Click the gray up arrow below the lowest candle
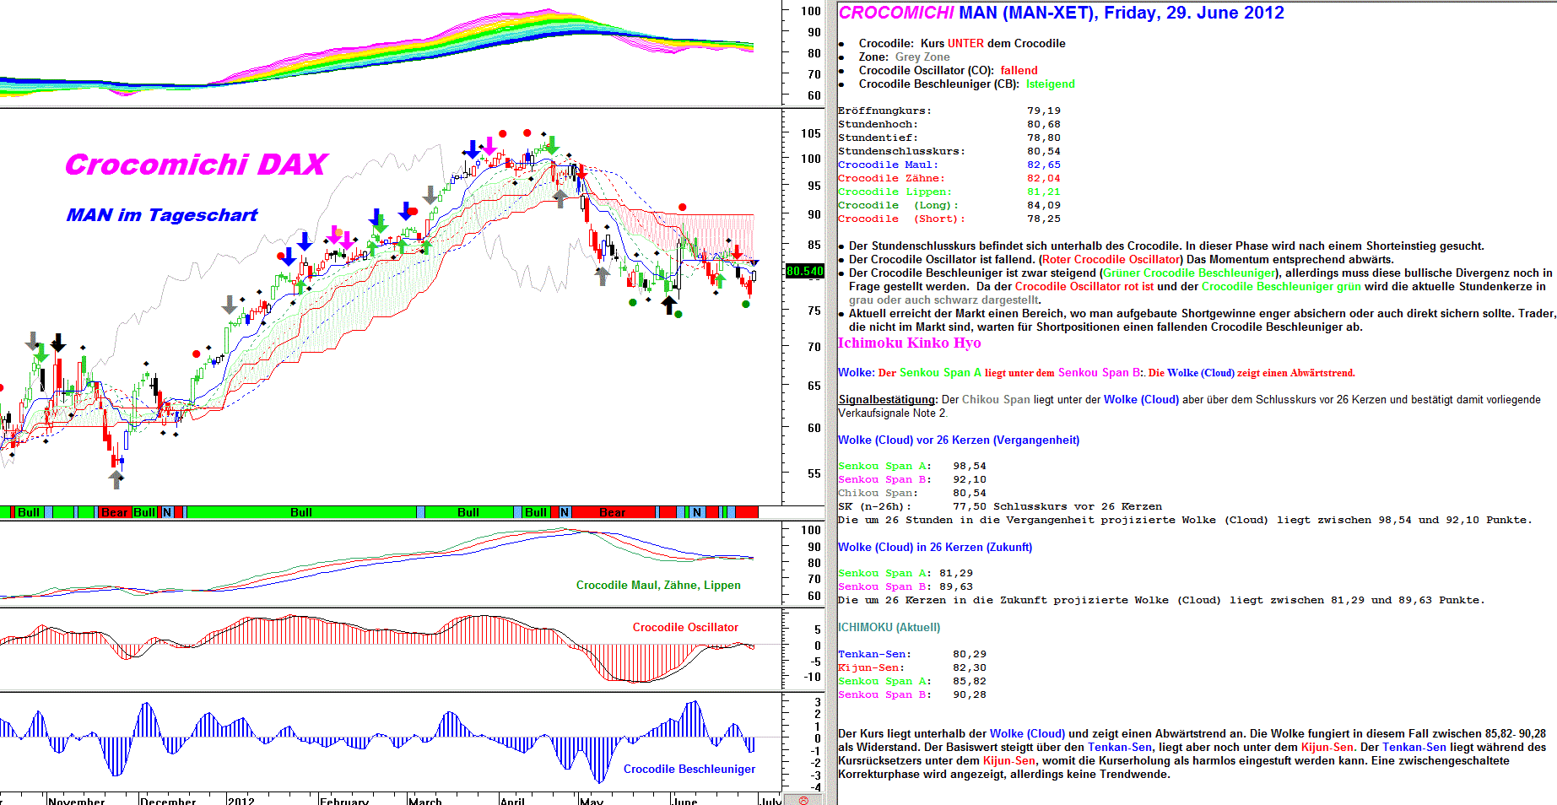 116,479
